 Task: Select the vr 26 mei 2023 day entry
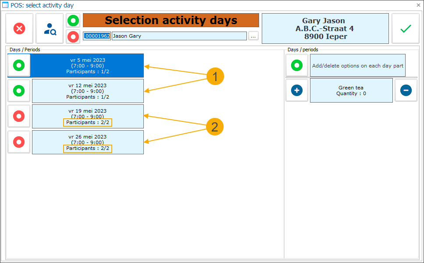(88, 142)
